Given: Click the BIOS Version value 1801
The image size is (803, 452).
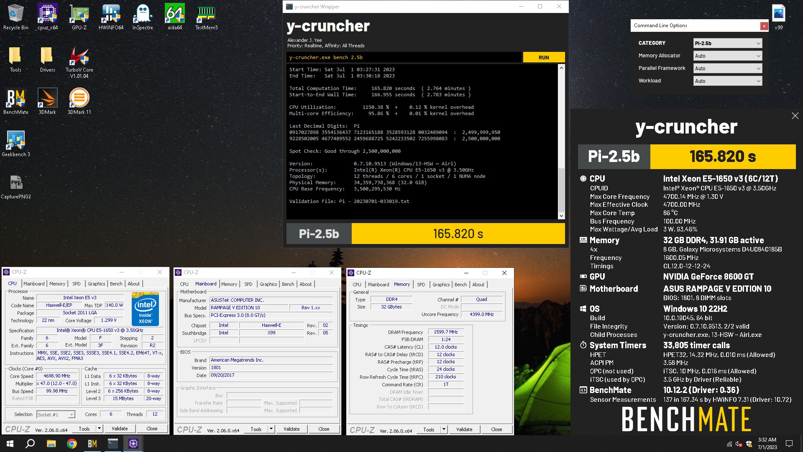Looking at the screenshot, I should (271, 367).
